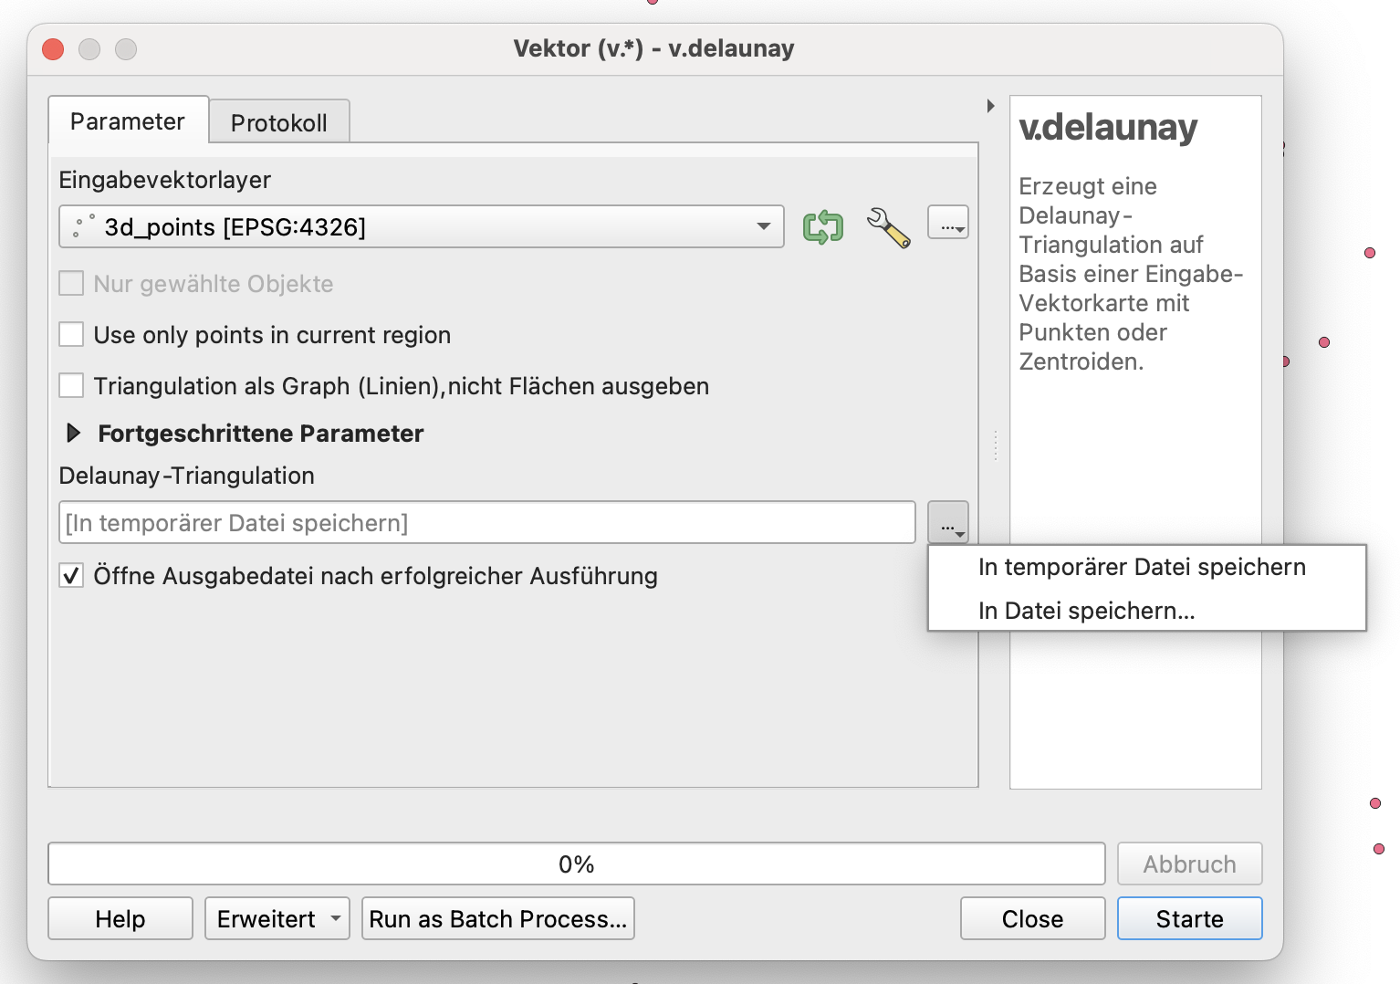Click the Close button
The width and height of the screenshot is (1400, 984).
(1033, 918)
